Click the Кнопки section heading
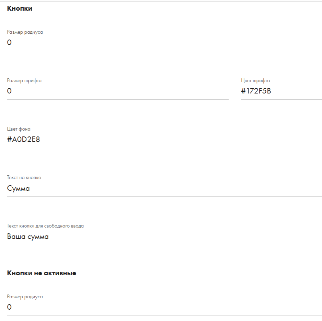 (20, 9)
